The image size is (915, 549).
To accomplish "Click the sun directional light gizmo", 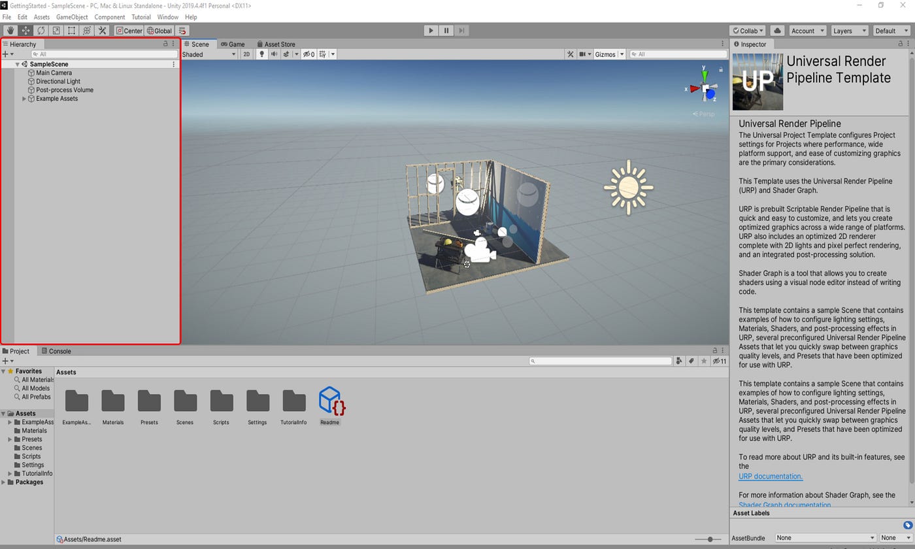I will click(x=628, y=188).
